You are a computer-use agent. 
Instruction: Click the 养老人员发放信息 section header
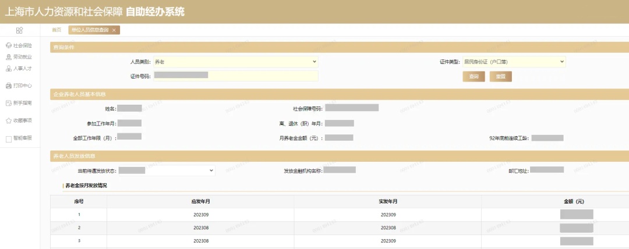(340, 156)
